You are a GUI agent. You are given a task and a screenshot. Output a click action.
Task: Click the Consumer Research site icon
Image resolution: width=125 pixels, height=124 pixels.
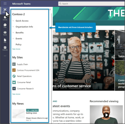[x=14, y=89]
